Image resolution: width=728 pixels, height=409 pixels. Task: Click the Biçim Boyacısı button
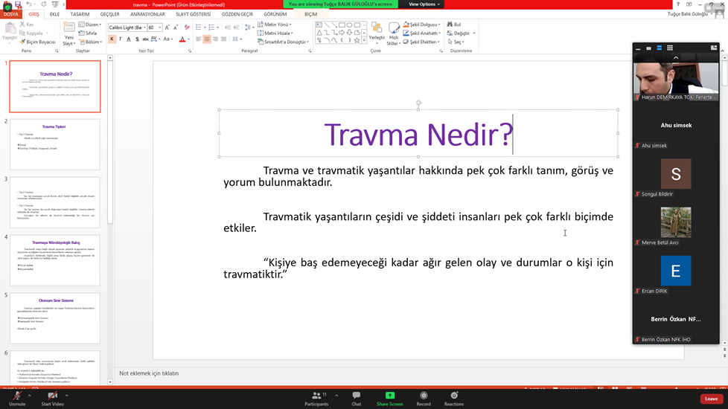click(37, 42)
